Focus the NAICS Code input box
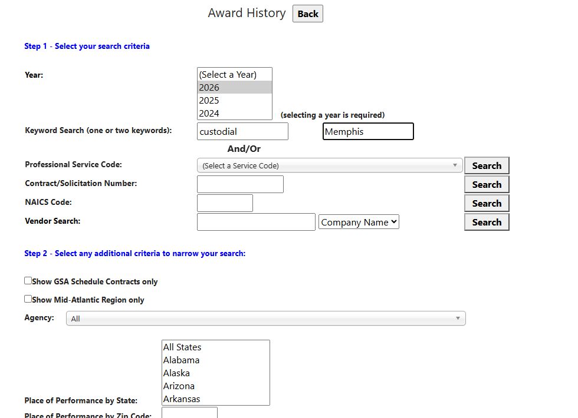 (225, 203)
